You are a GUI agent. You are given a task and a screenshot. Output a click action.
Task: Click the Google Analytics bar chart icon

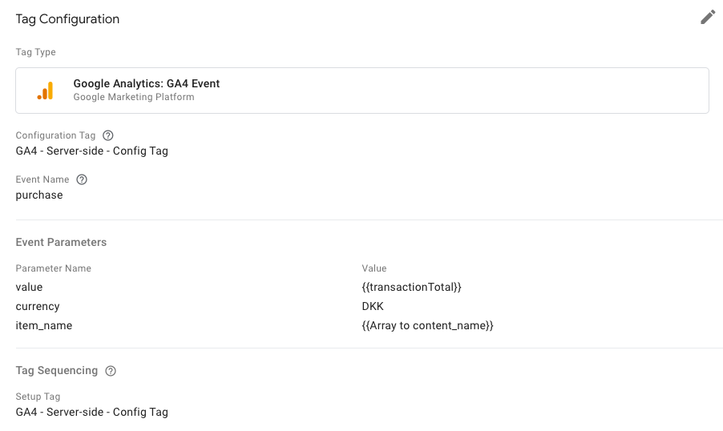point(45,91)
